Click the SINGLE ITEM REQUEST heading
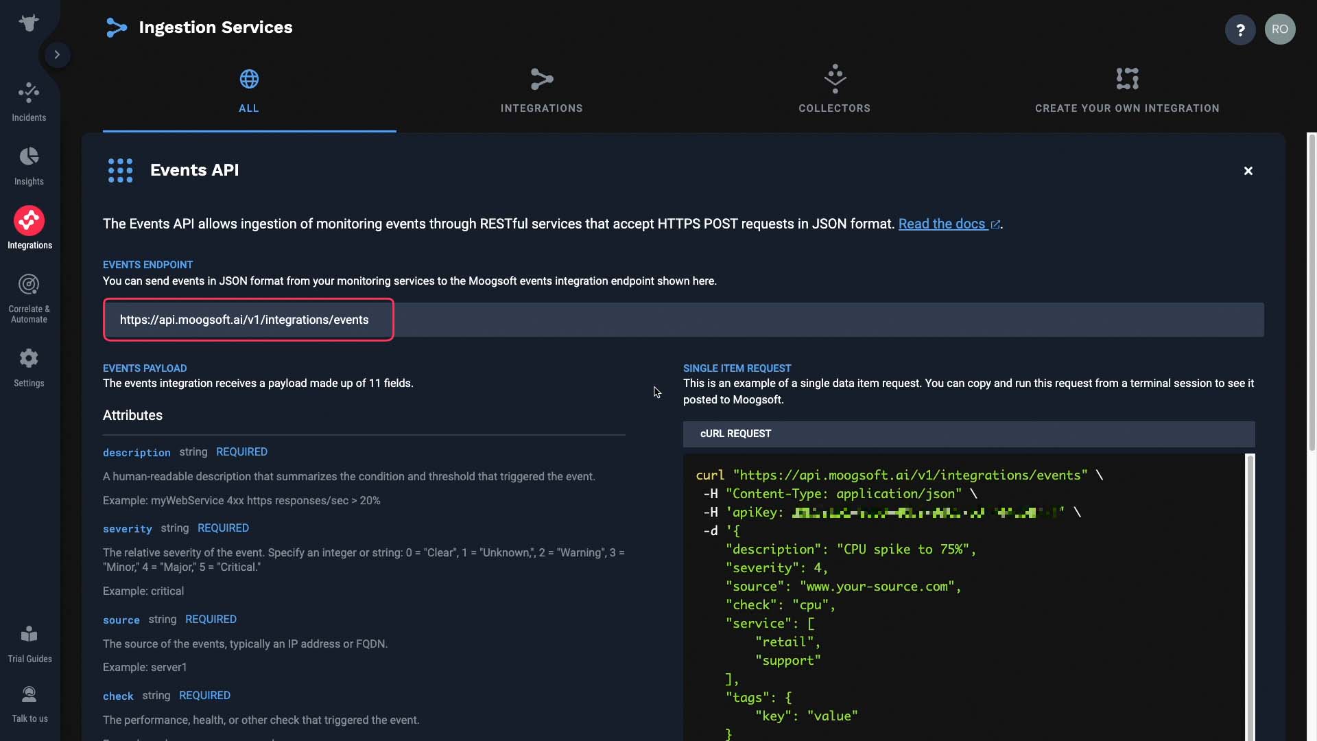1317x741 pixels. 737,368
